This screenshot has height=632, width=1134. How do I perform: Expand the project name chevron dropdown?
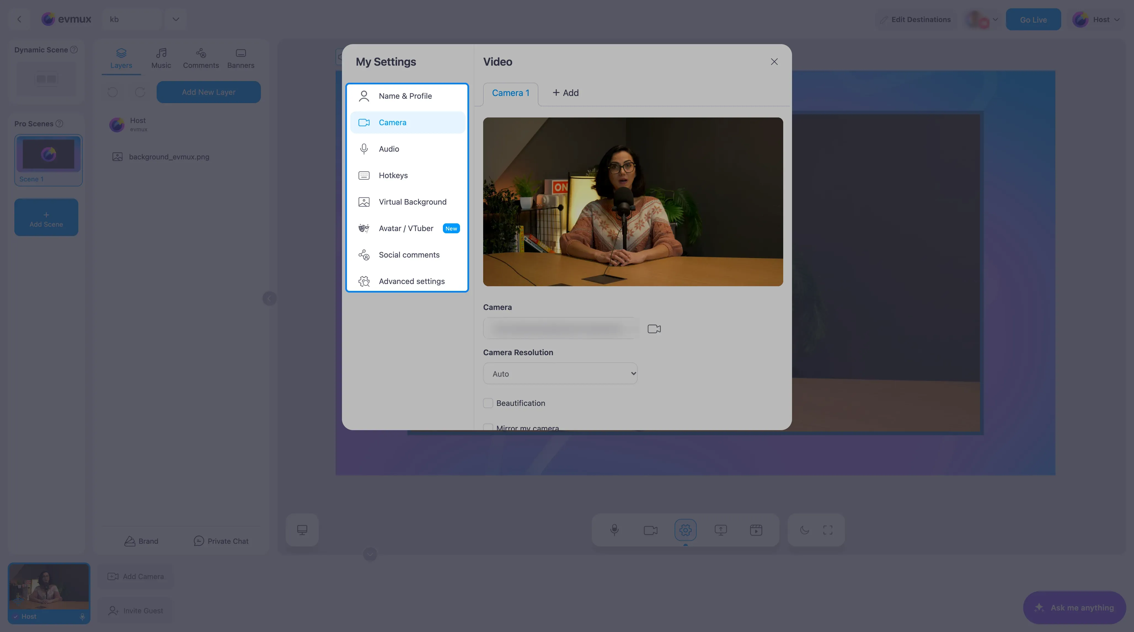[x=176, y=19]
